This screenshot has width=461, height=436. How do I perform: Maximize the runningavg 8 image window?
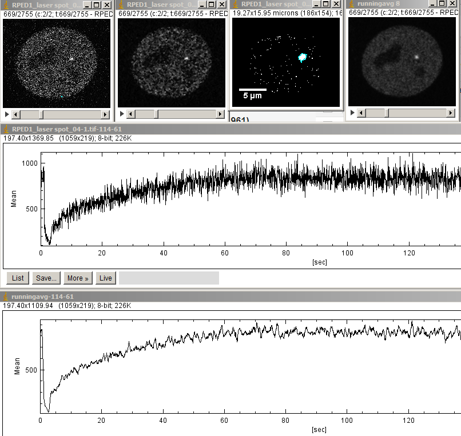point(442,4)
